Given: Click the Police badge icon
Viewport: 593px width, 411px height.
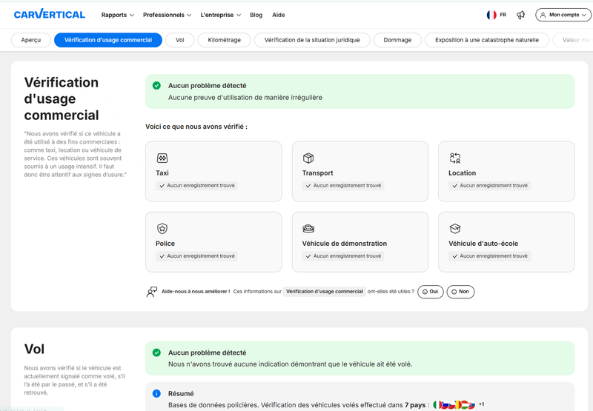Looking at the screenshot, I should pyautogui.click(x=162, y=229).
